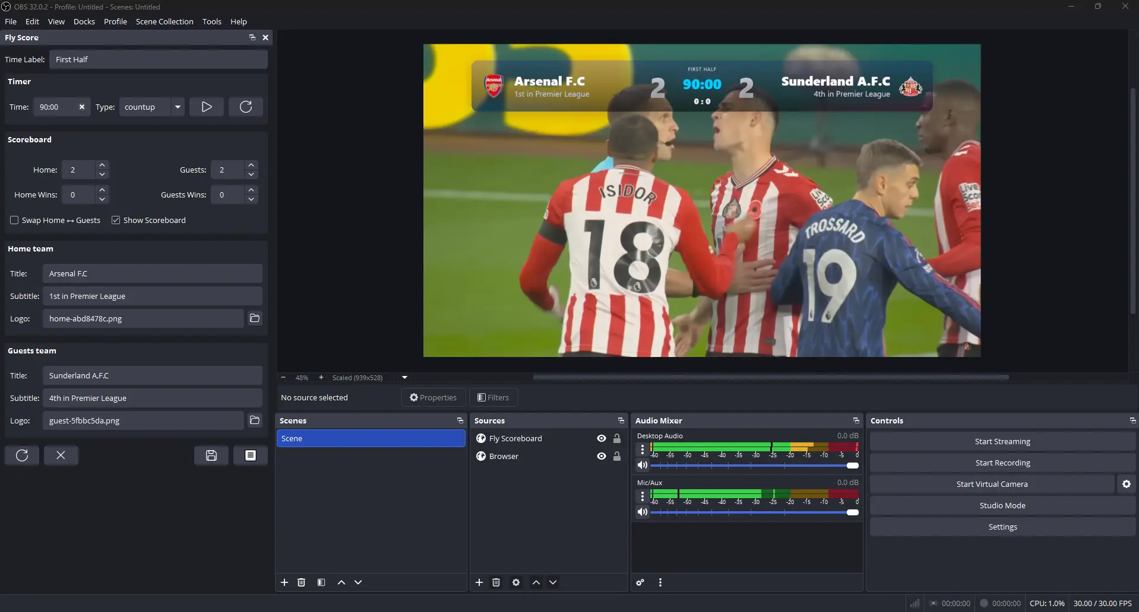The width and height of the screenshot is (1139, 612).
Task: Uncheck Show Scoreboard
Action: click(x=115, y=220)
